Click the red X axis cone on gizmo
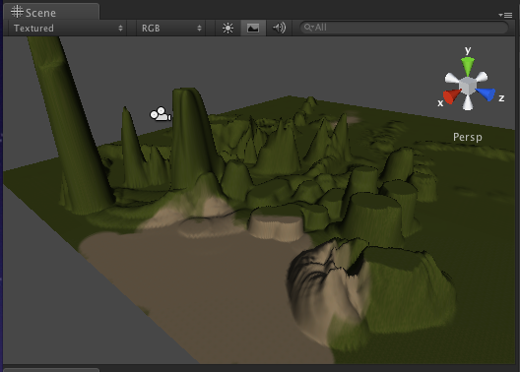 (451, 96)
